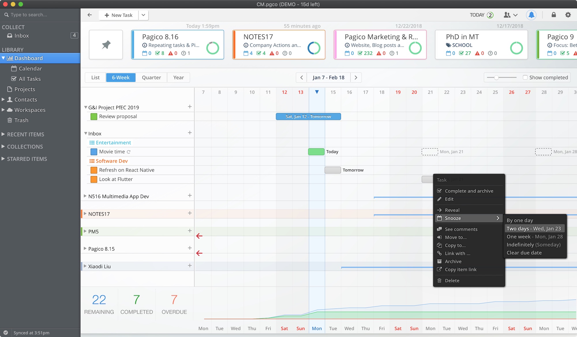Expand Workspaces in the sidebar
This screenshot has height=337, width=577.
coord(3,110)
